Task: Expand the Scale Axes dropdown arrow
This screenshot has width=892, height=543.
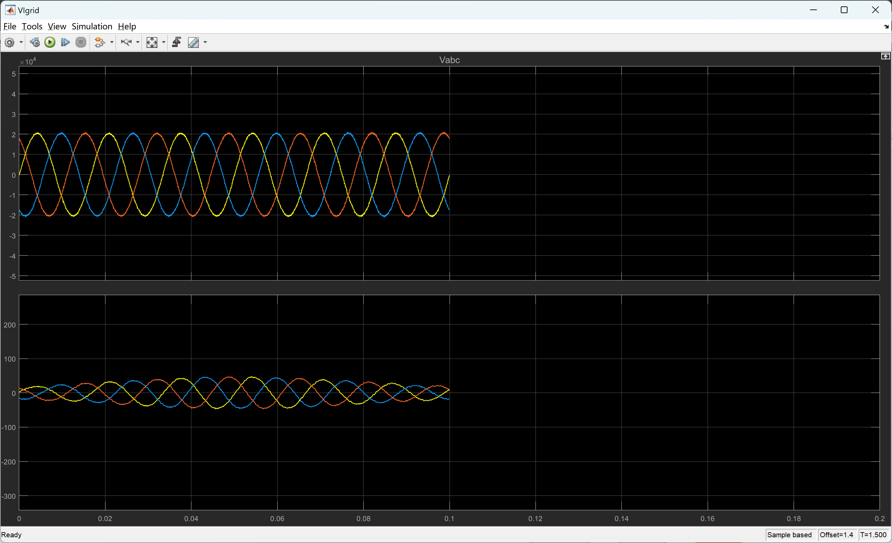Action: click(x=164, y=42)
